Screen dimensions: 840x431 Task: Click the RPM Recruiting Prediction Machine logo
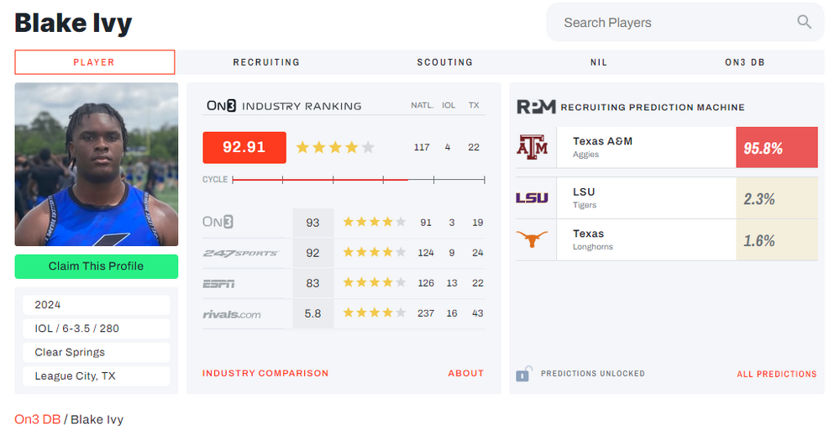tap(535, 107)
